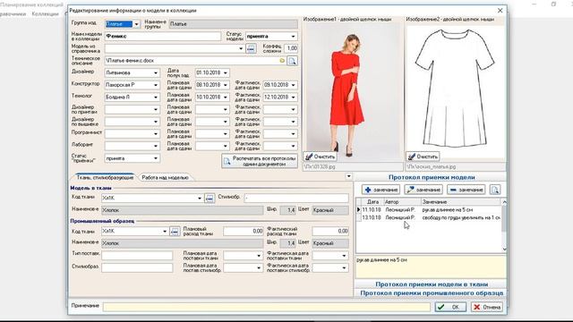Expand the Модель из справочника combo box

[241, 48]
